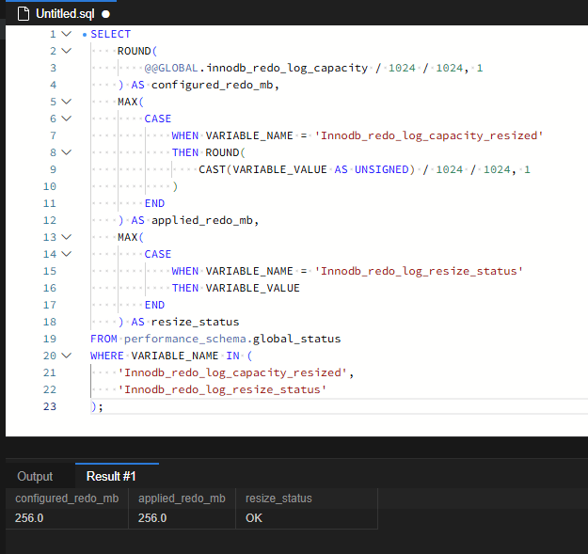Click the CAST expression on line 9

pos(307,170)
